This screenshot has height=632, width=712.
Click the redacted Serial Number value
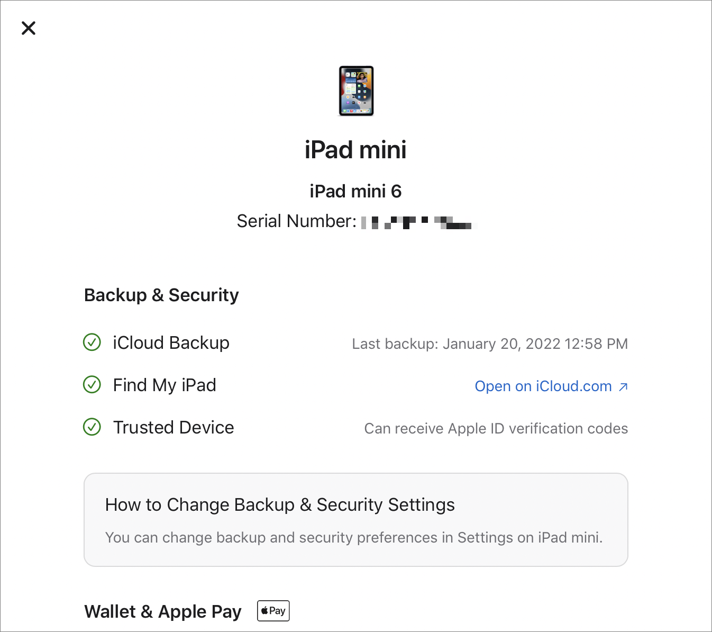[x=417, y=222]
